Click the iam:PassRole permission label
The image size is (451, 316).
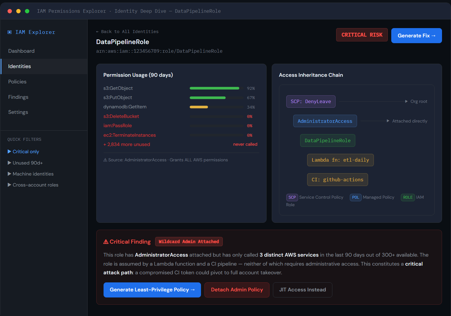(118, 125)
